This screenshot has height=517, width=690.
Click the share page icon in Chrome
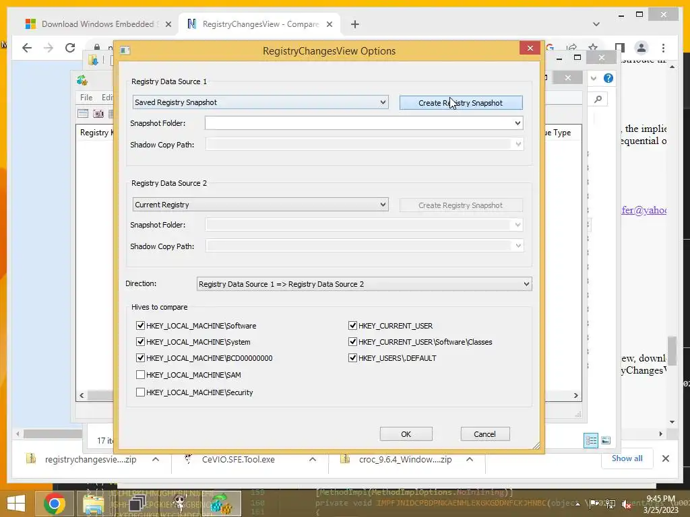[x=571, y=48]
